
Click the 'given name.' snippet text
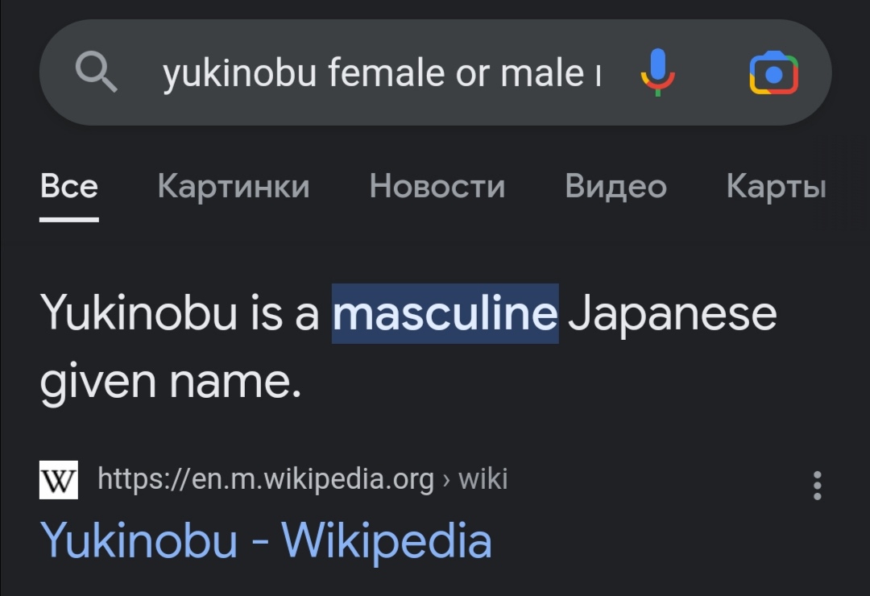coord(171,383)
